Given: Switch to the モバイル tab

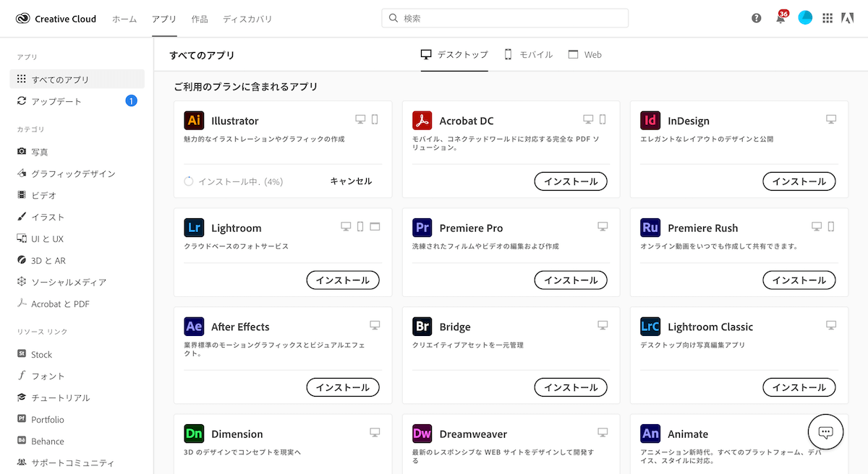Looking at the screenshot, I should point(528,55).
